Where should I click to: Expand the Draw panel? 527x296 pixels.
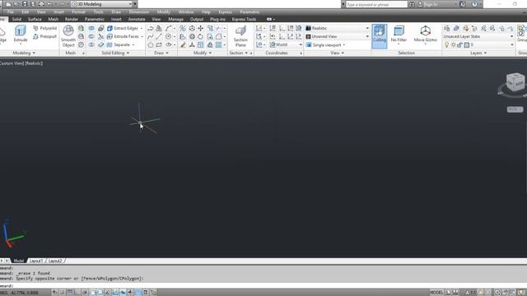tap(161, 53)
